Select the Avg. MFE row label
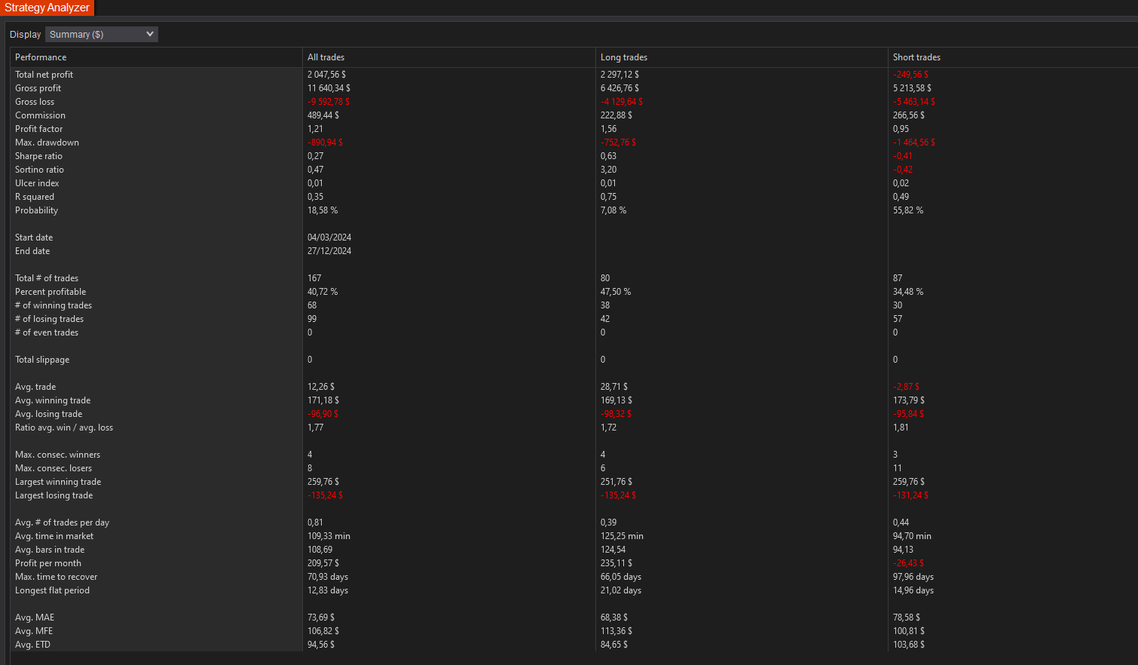The width and height of the screenshot is (1138, 665). point(34,631)
